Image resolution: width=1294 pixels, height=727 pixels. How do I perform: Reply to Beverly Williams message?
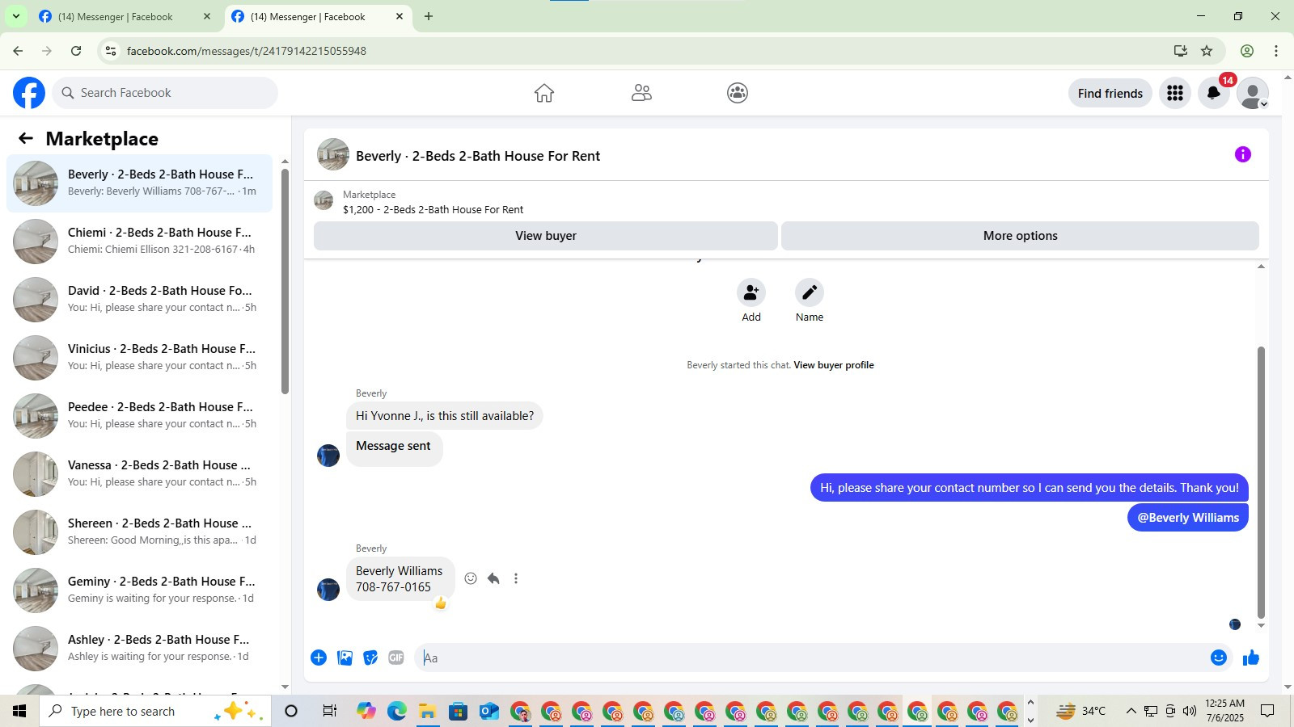click(493, 578)
